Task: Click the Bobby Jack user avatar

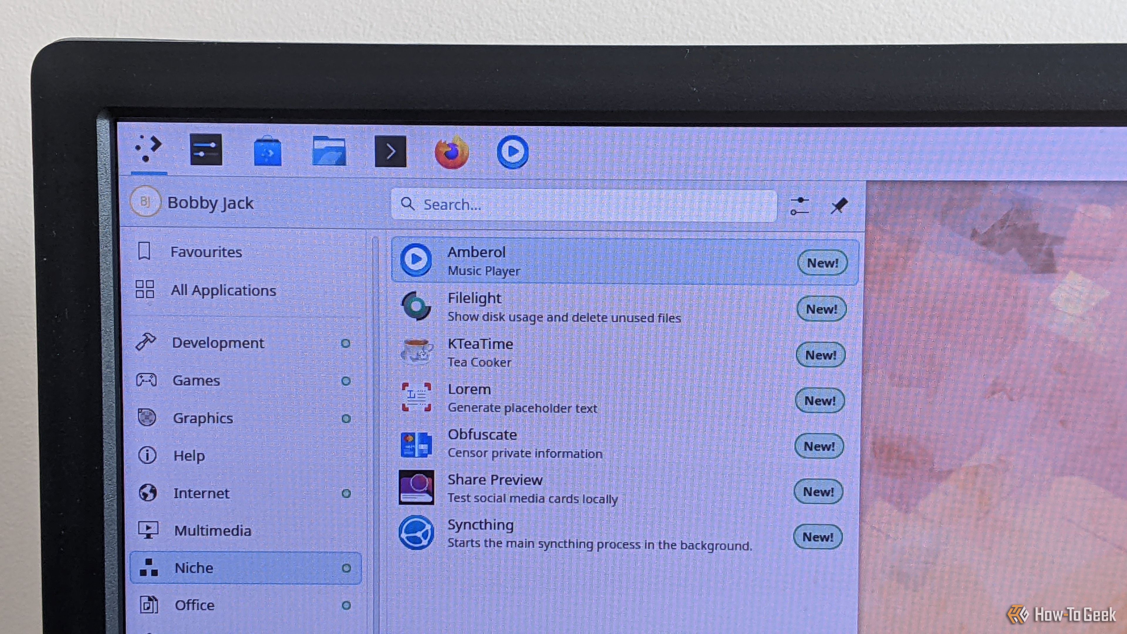Action: pyautogui.click(x=145, y=202)
